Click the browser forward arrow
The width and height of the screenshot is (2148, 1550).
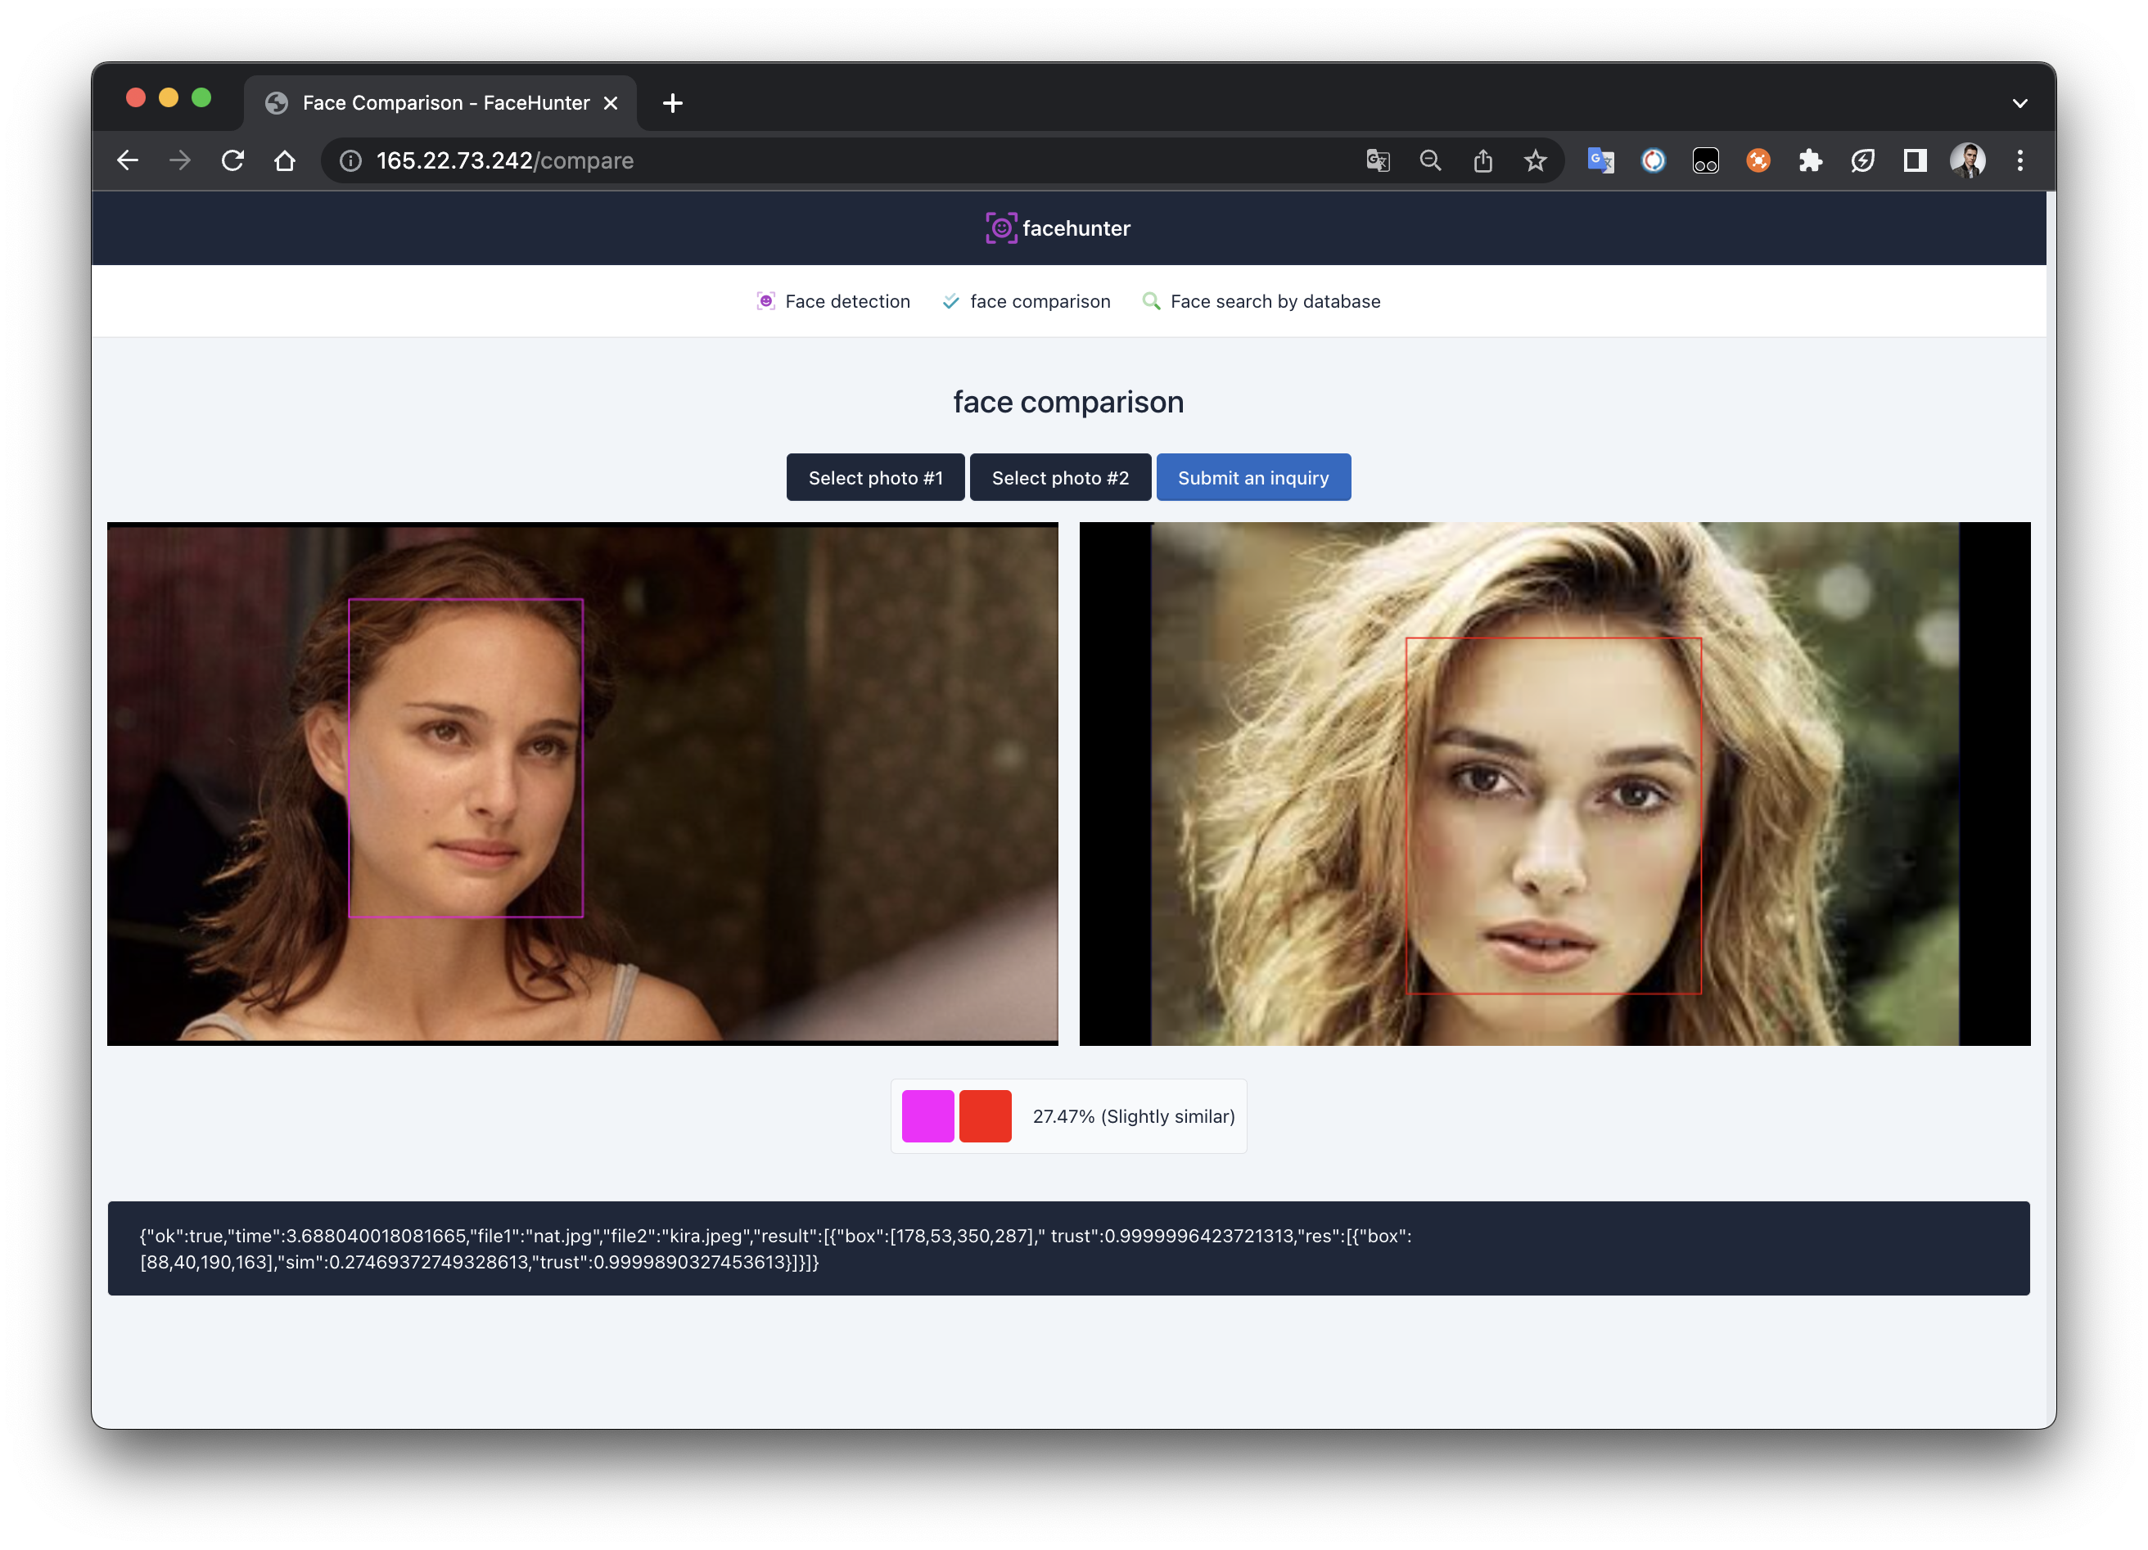tap(180, 161)
